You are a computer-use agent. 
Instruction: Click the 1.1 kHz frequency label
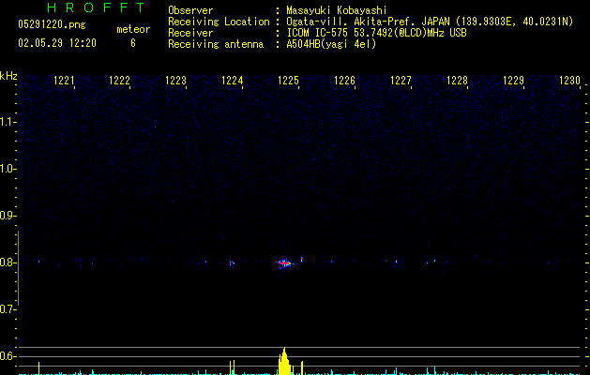pyautogui.click(x=8, y=122)
